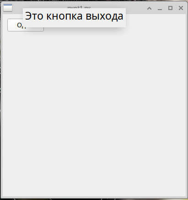
Task: Maximize the pyqt1.py window
Action: [x=170, y=8]
